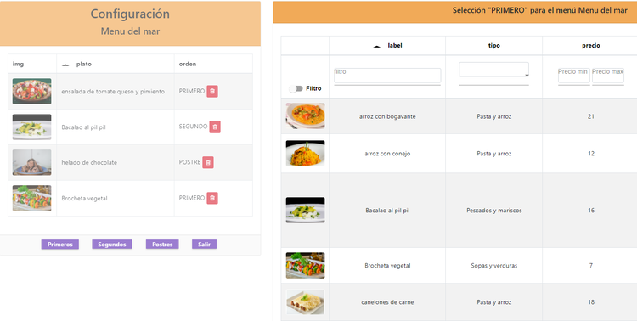This screenshot has width=637, height=321.
Task: Click PRIMERO label in Brocheta vegetal row
Action: [192, 198]
